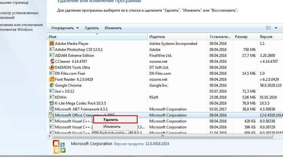Click the horizontal scrollbar thumb
This screenshot has height=157, width=283.
click(163, 136)
